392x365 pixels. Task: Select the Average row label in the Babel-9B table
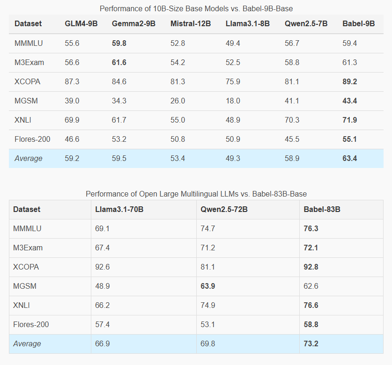click(x=29, y=158)
